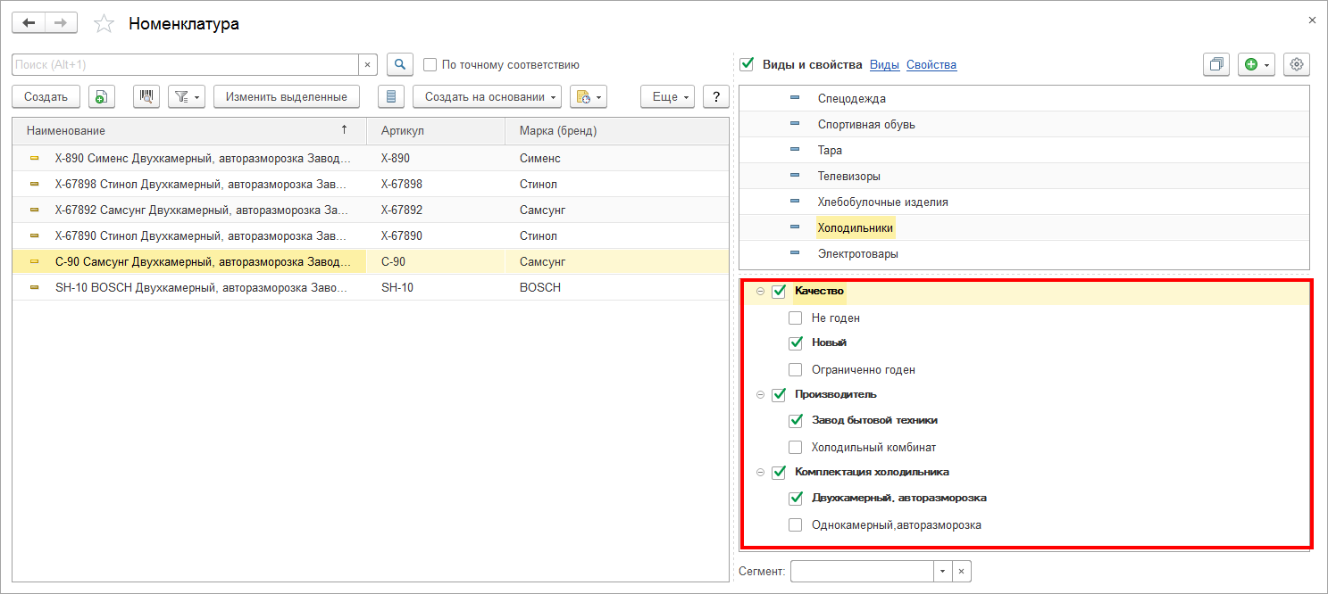Image resolution: width=1328 pixels, height=594 pixels.
Task: Click the barcode search icon
Action: coord(146,96)
